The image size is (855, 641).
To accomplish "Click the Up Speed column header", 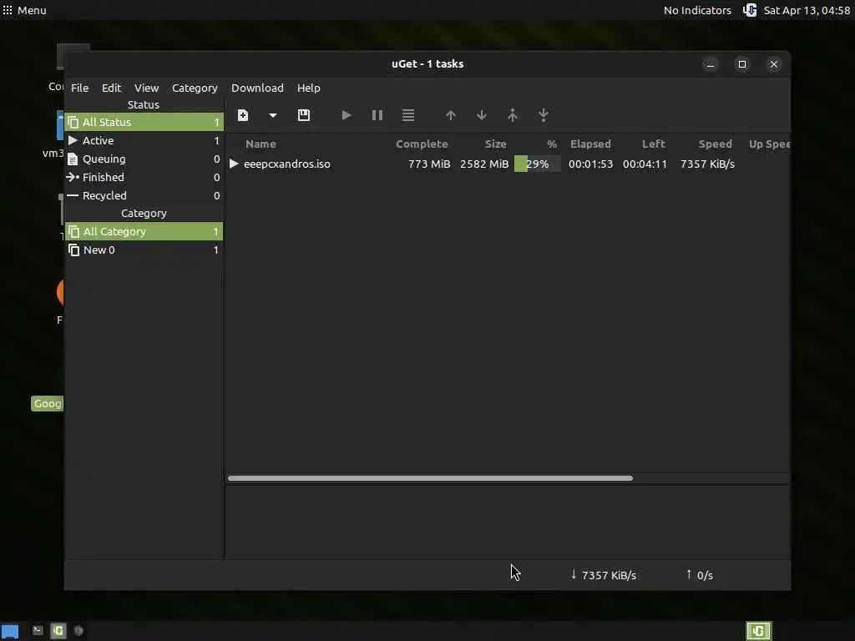I will 769,144.
